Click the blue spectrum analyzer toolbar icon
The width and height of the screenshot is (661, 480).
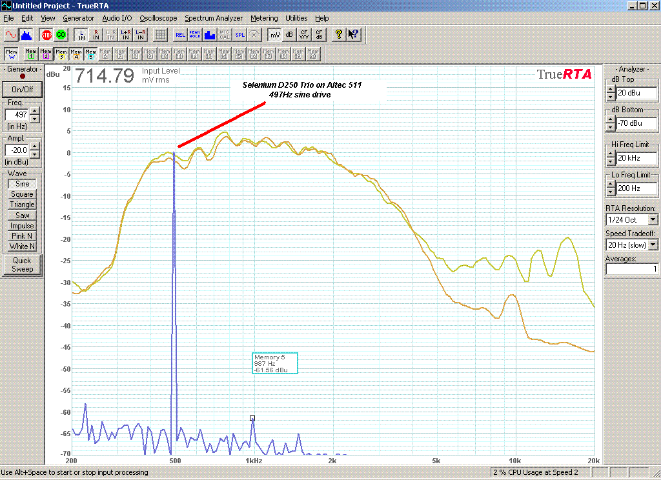coord(26,35)
